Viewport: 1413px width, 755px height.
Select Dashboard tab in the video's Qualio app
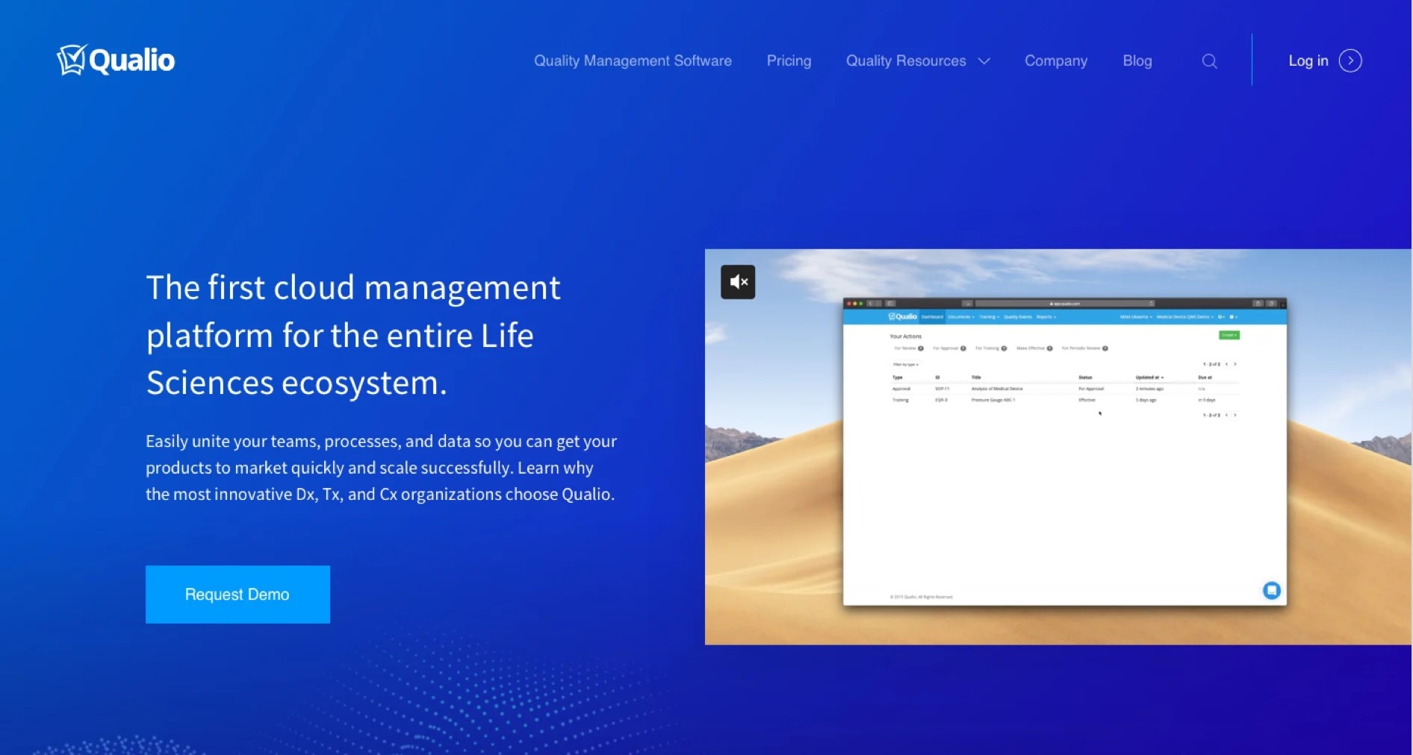pyautogui.click(x=932, y=317)
